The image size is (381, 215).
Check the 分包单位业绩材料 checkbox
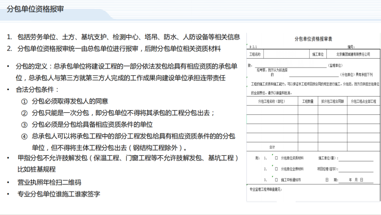276,168
